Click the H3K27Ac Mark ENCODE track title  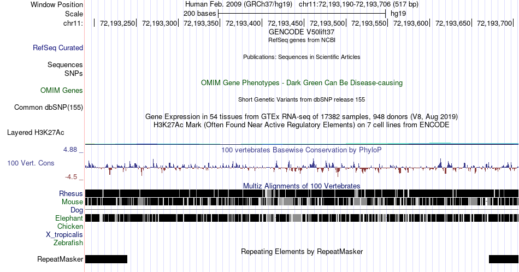click(x=302, y=125)
